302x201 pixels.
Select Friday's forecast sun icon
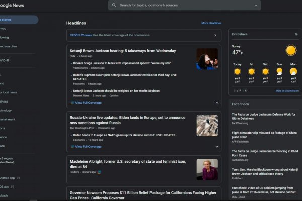[x=251, y=72]
